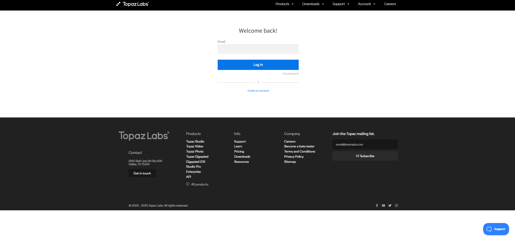Expand the Downloads dropdown menu
515x243 pixels.
point(313,4)
